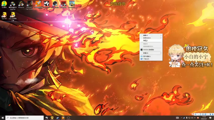This screenshot has height=120, width=214.
Task: Open 个性化(R) from context menu
Action: coord(151,59)
